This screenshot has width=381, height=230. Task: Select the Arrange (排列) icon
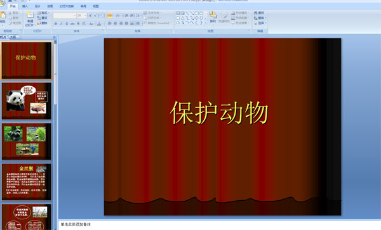(213, 15)
